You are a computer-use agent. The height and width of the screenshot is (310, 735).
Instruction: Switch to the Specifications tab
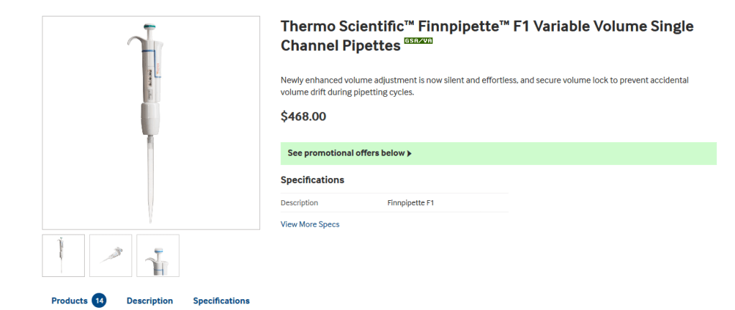coord(221,301)
